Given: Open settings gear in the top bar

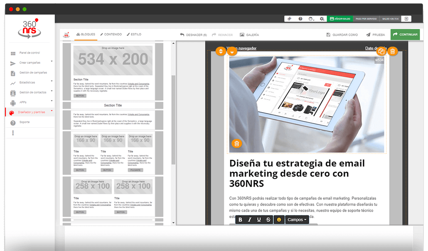Looking at the screenshot, I should pyautogui.click(x=322, y=19).
